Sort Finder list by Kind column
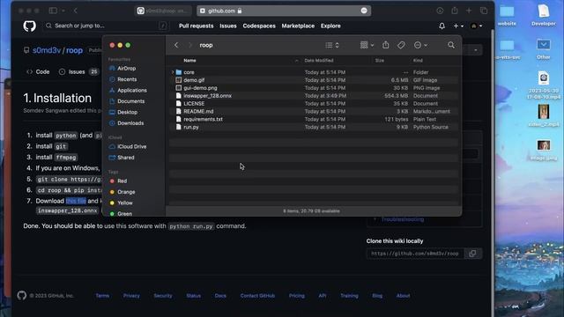The width and height of the screenshot is (564, 317). (418, 61)
